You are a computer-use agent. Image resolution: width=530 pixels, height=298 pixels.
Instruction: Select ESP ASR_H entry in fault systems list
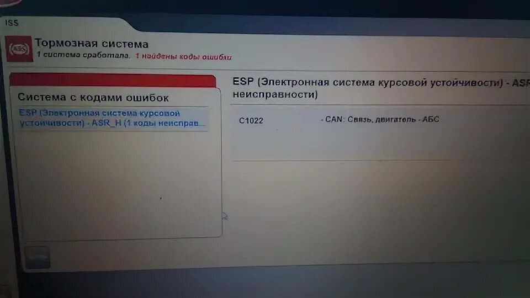[114, 118]
